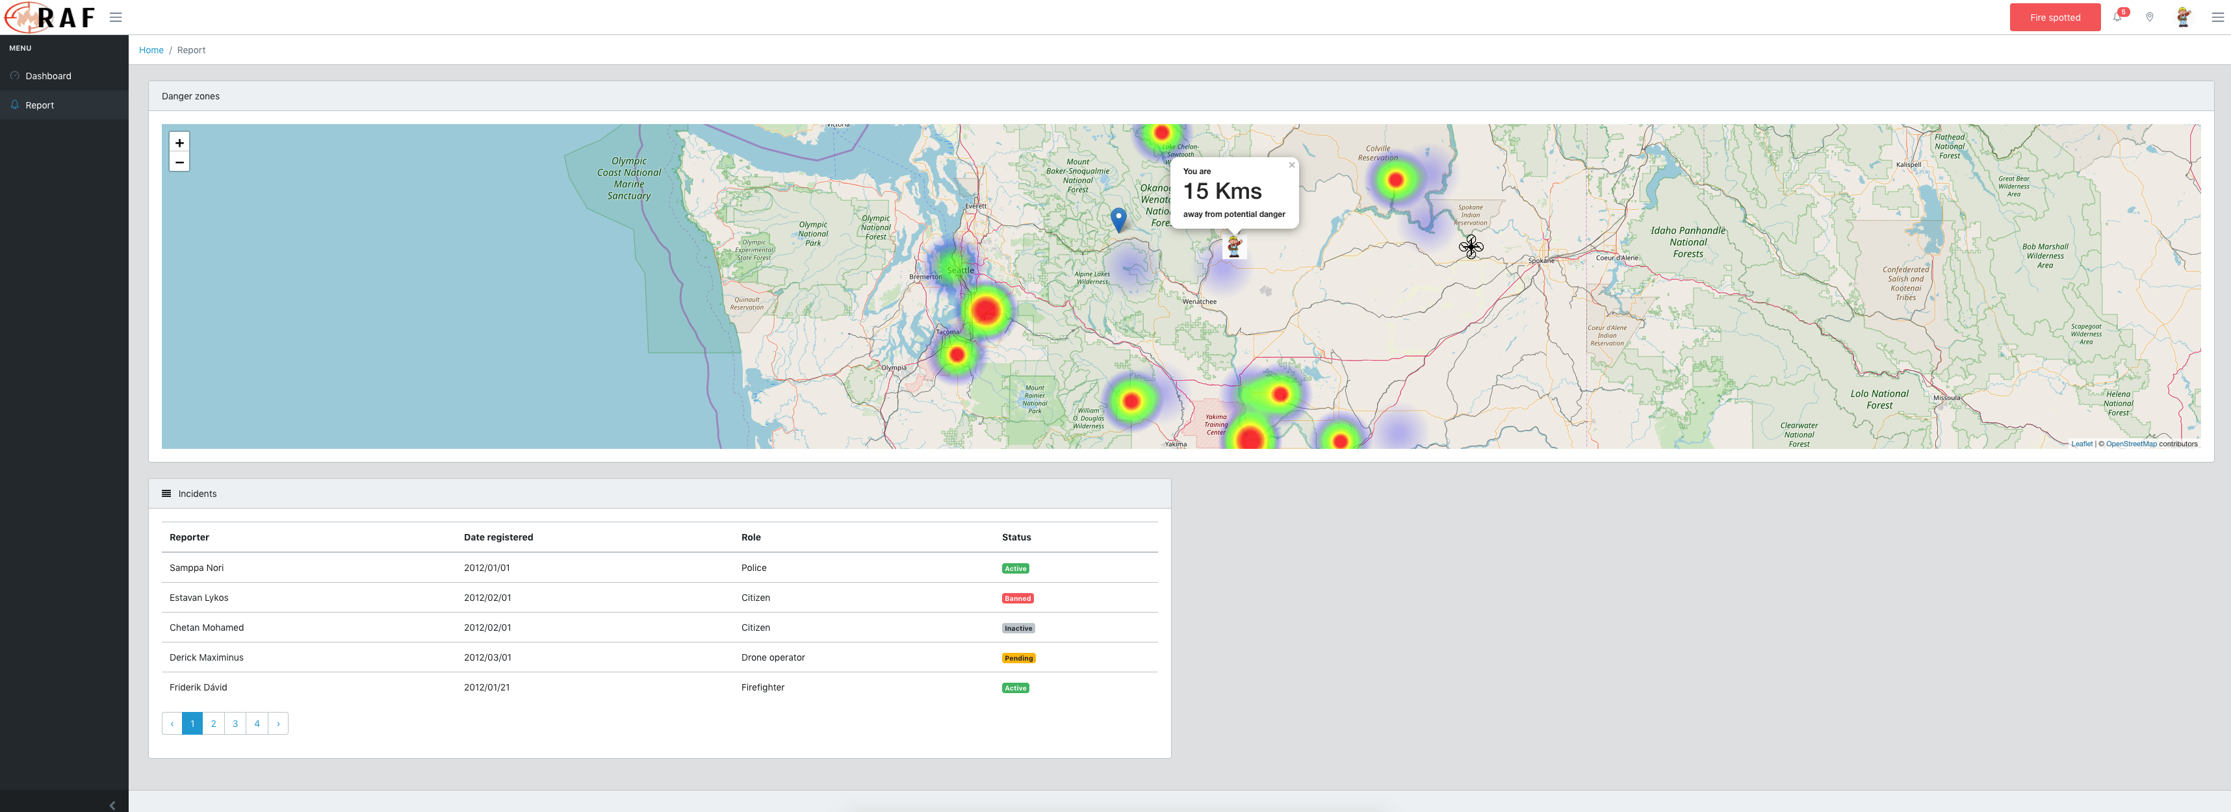Open the user avatar menu
This screenshot has height=812, width=2231.
click(2182, 18)
